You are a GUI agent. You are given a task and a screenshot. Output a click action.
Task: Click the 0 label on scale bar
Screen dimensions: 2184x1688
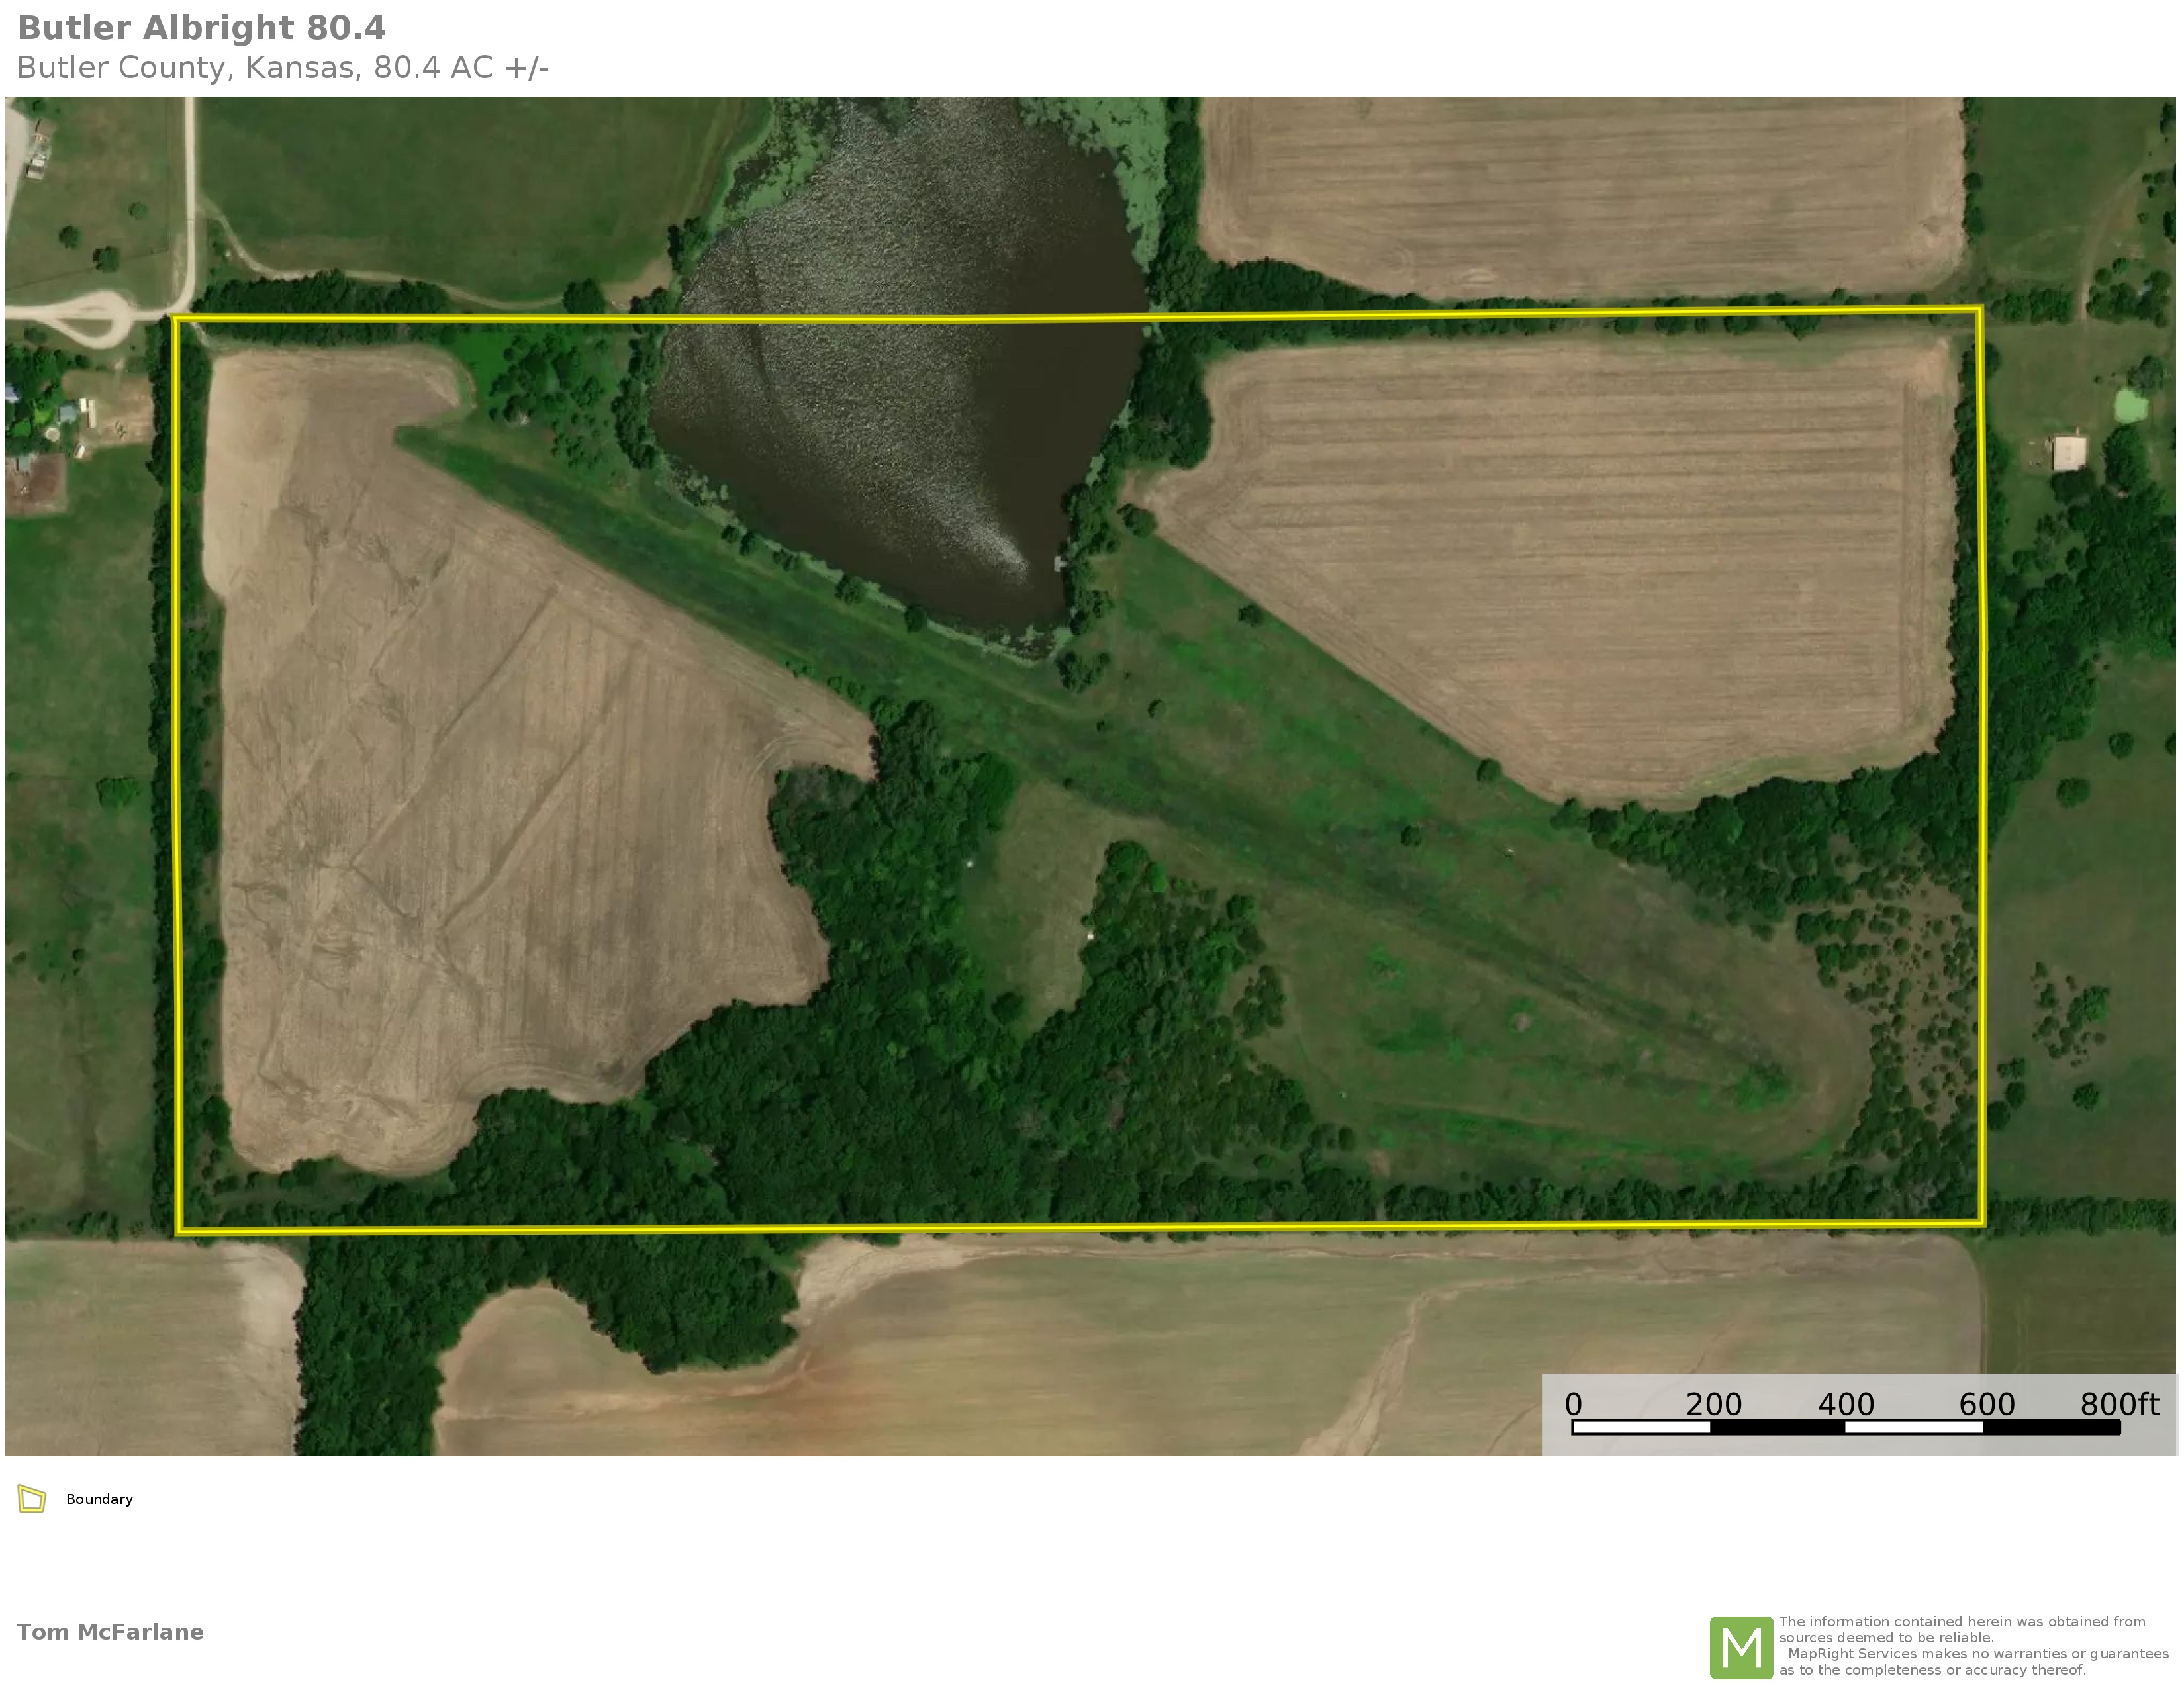[x=1573, y=1404]
